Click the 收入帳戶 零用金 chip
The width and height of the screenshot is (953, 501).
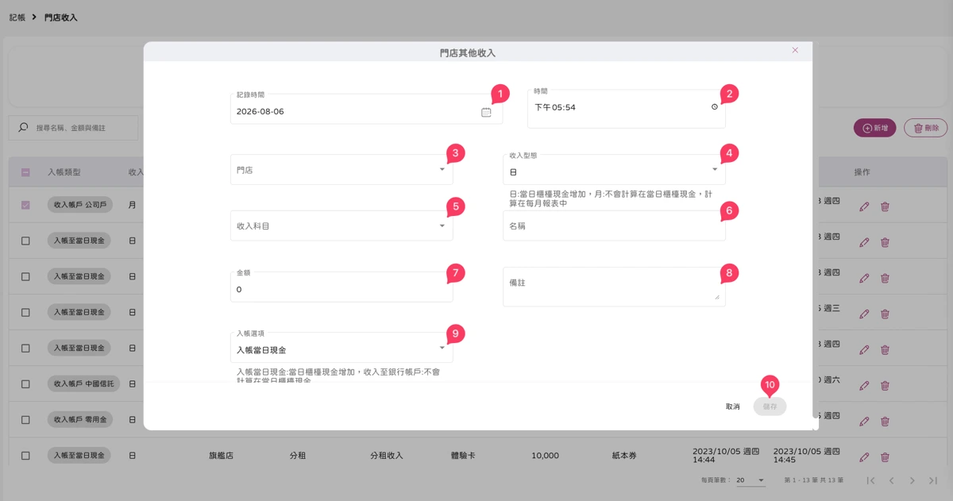tap(80, 420)
